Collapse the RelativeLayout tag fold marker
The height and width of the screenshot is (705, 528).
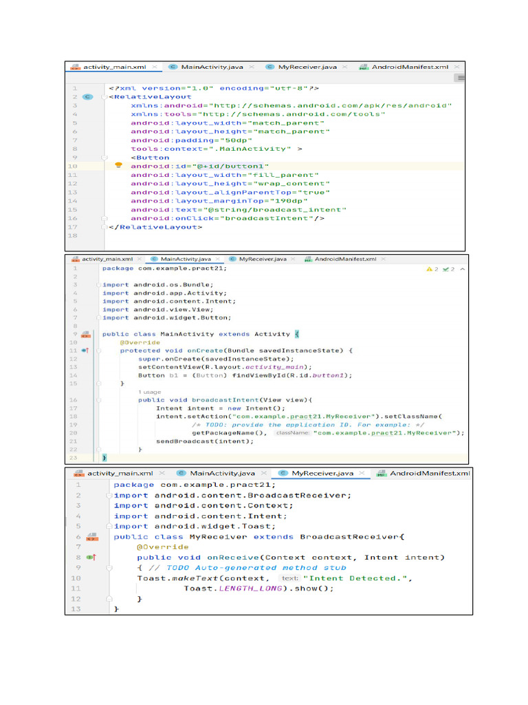pyautogui.click(x=104, y=97)
